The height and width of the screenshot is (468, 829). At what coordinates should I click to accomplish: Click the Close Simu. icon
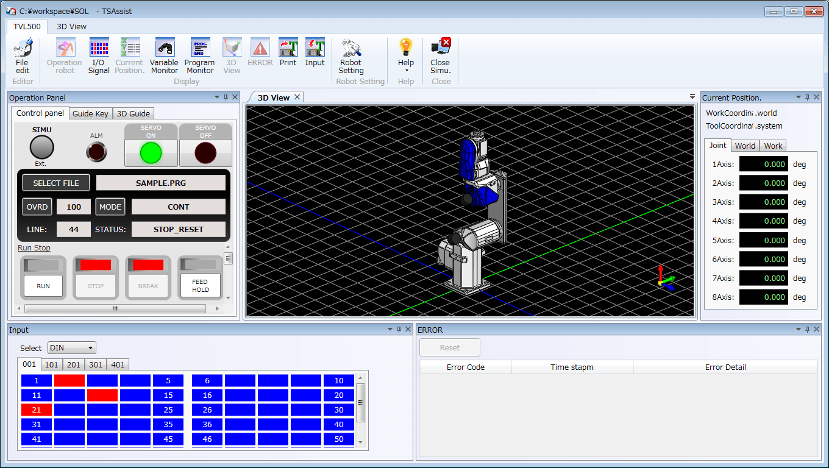pos(440,56)
